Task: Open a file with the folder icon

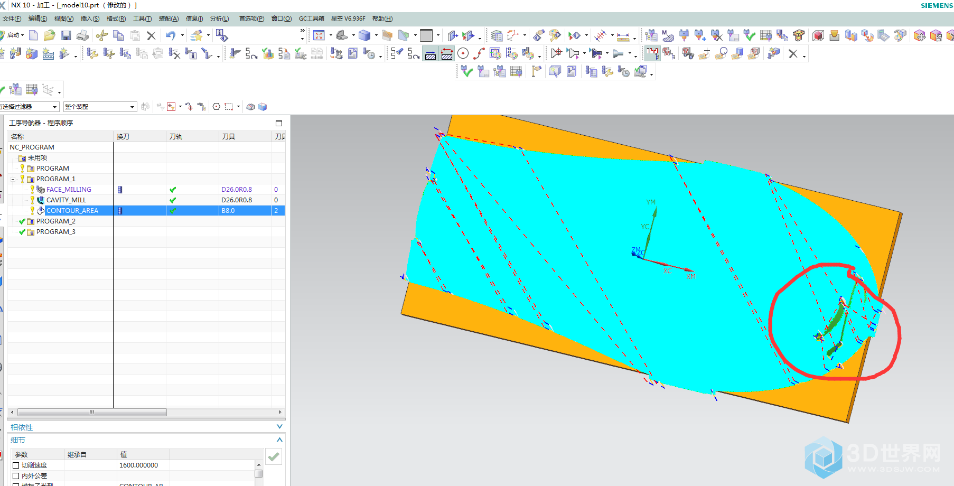Action: pyautogui.click(x=49, y=35)
